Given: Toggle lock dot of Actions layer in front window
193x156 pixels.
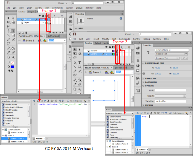Looking at the screenshot, I should coord(110,51).
